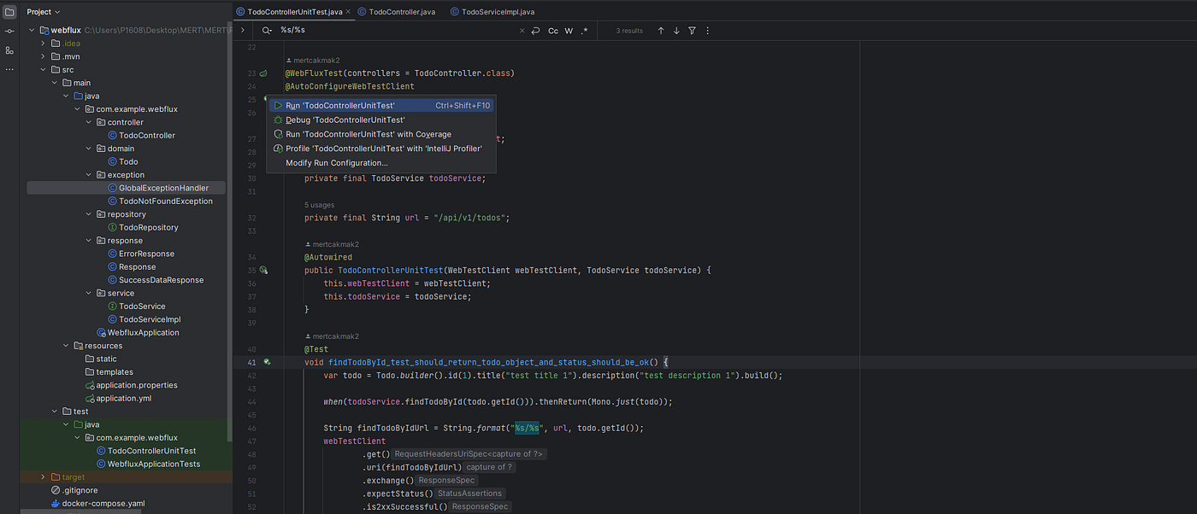This screenshot has height=514, width=1197.
Task: Open the search filter options icon
Action: click(692, 31)
